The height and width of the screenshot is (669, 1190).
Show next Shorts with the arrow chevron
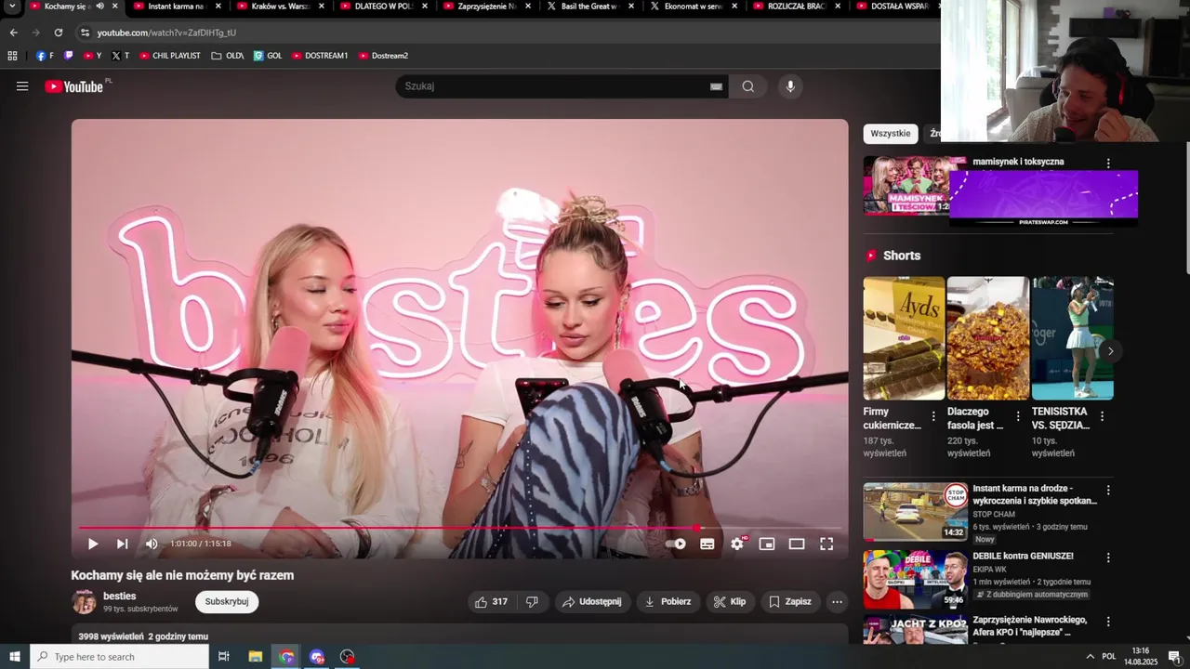(x=1110, y=351)
